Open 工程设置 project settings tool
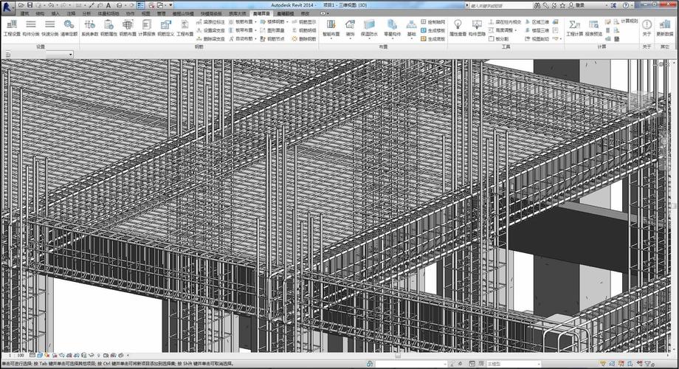The width and height of the screenshot is (679, 369). [x=12, y=28]
